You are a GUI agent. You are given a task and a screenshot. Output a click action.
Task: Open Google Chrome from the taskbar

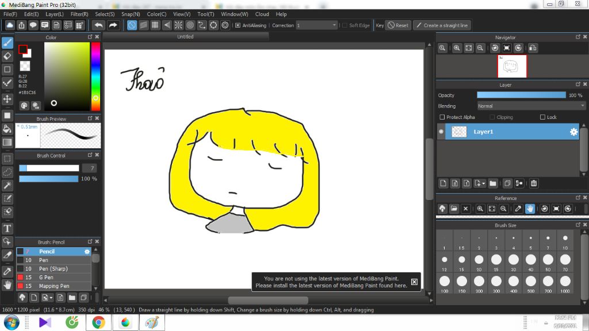tap(98, 322)
